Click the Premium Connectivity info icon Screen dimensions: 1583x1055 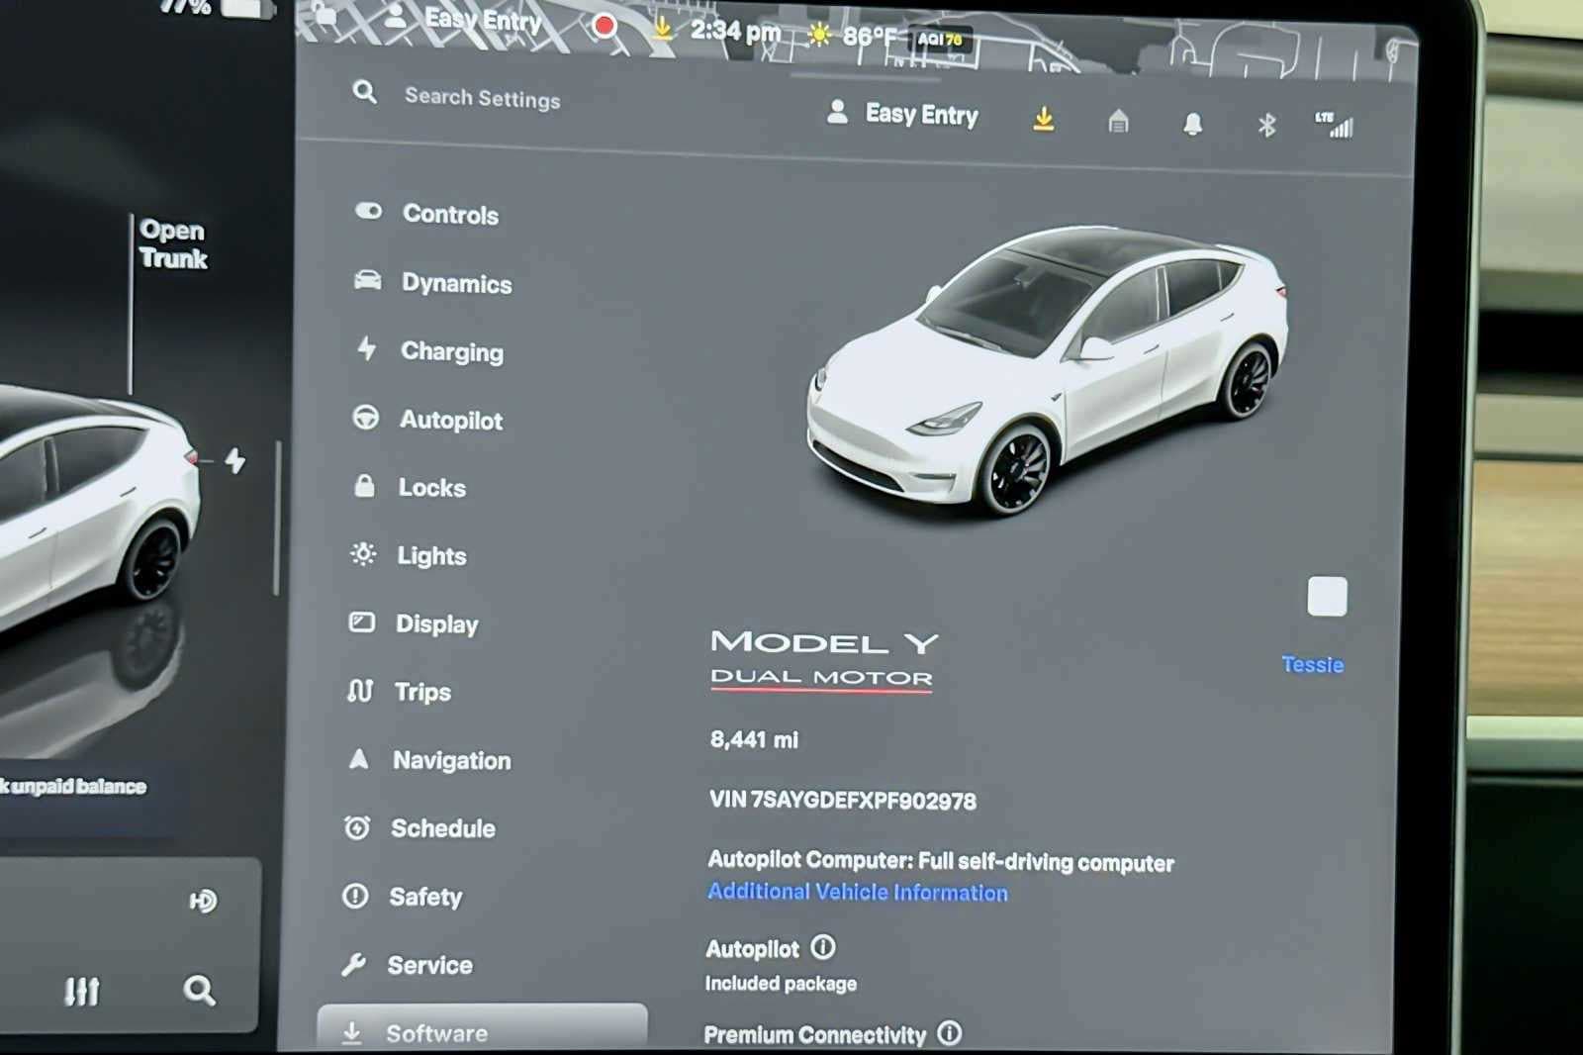click(949, 1033)
